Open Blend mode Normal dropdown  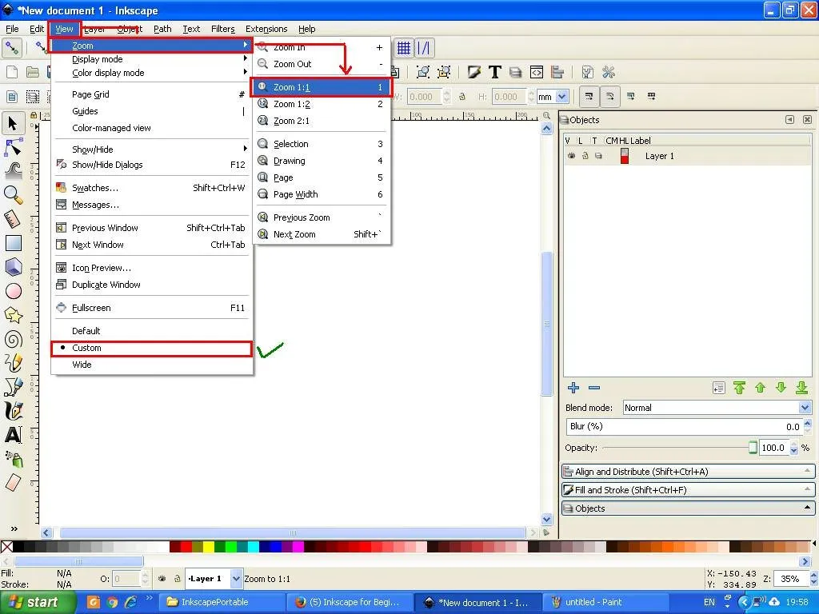coord(717,408)
